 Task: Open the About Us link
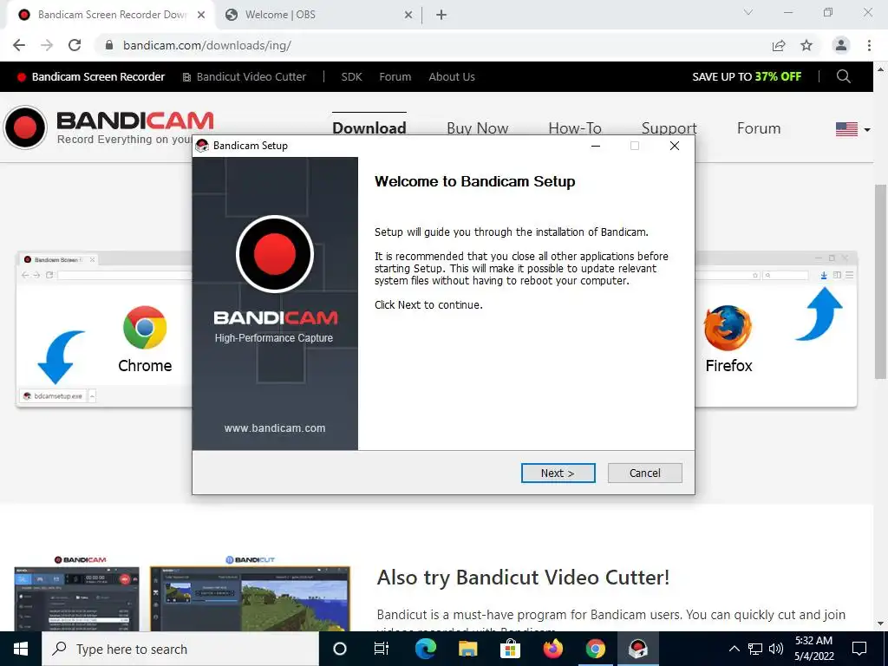point(452,77)
